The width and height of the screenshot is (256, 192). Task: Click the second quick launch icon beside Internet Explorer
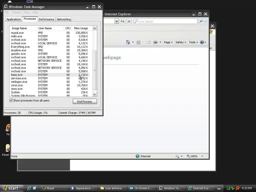tap(35, 188)
